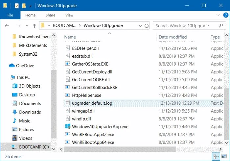Open the Share ribbon tab
This screenshot has width=230, height=161.
coord(50,15)
